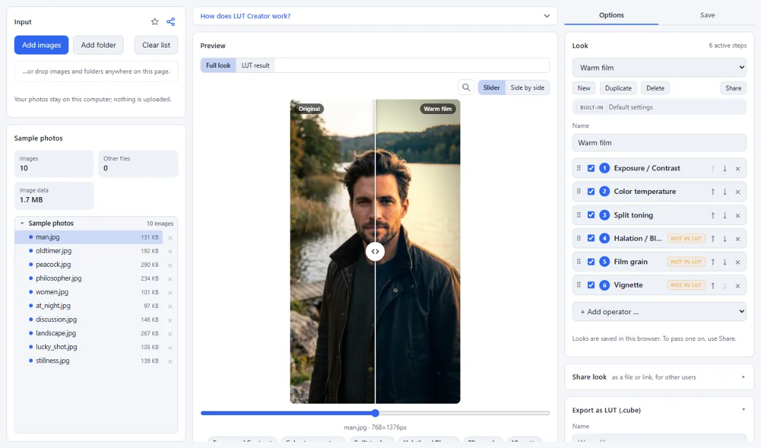
Task: Disable the Exposure / Contrast step checkbox
Action: point(591,169)
